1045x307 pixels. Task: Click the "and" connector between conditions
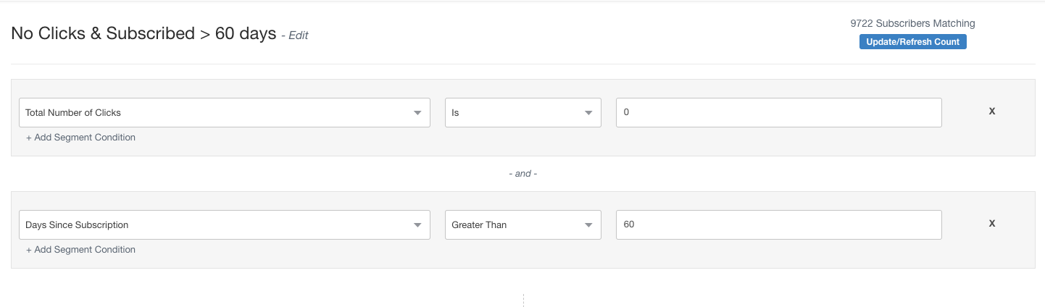[522, 174]
